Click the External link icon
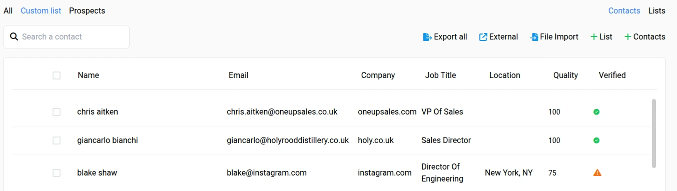The height and width of the screenshot is (191, 677). [483, 37]
